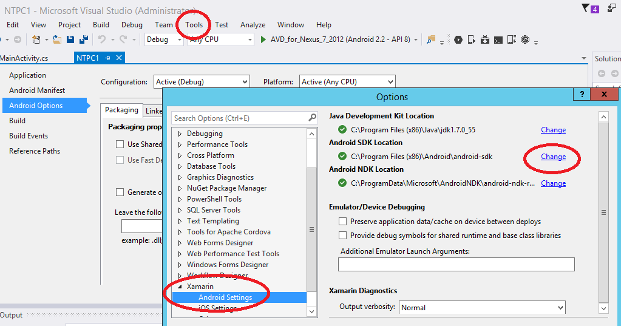Click Change link for JDK location
Image resolution: width=621 pixels, height=326 pixels.
tap(553, 130)
